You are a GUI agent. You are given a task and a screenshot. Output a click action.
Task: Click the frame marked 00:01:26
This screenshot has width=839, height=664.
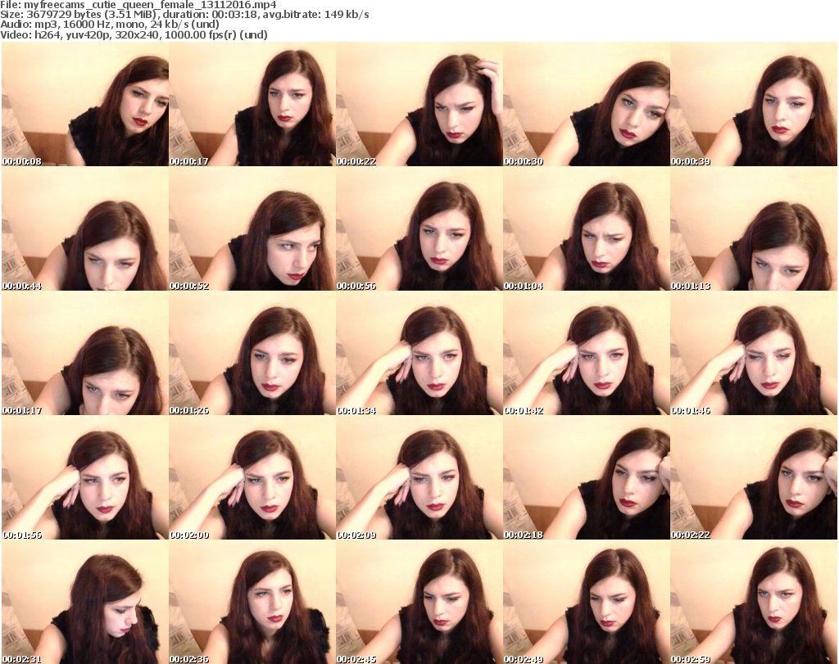coord(252,354)
